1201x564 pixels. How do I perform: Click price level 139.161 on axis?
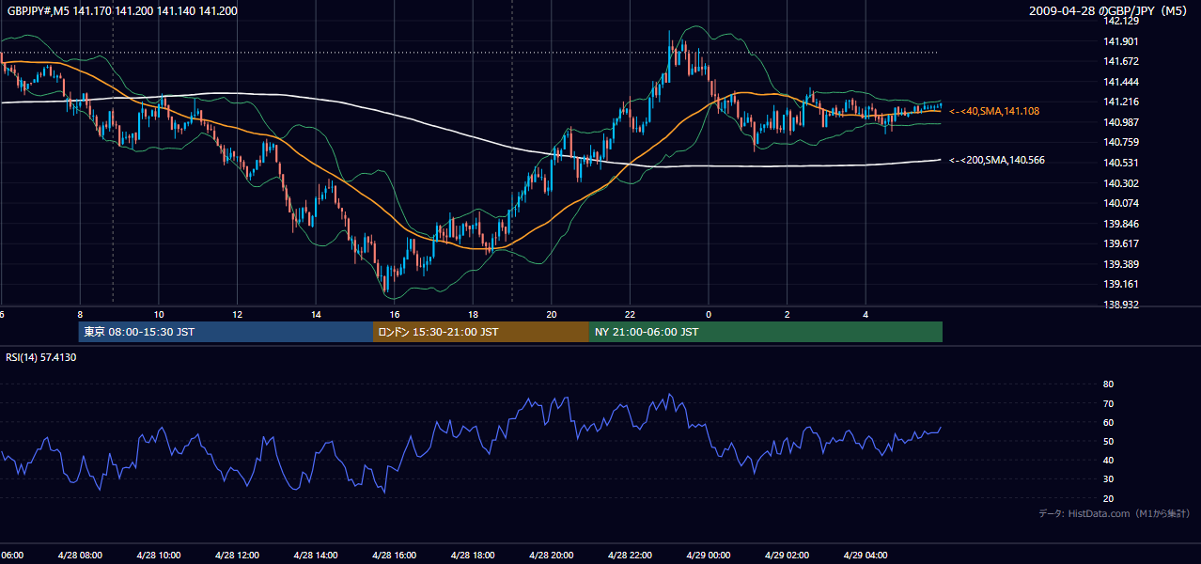(1121, 284)
